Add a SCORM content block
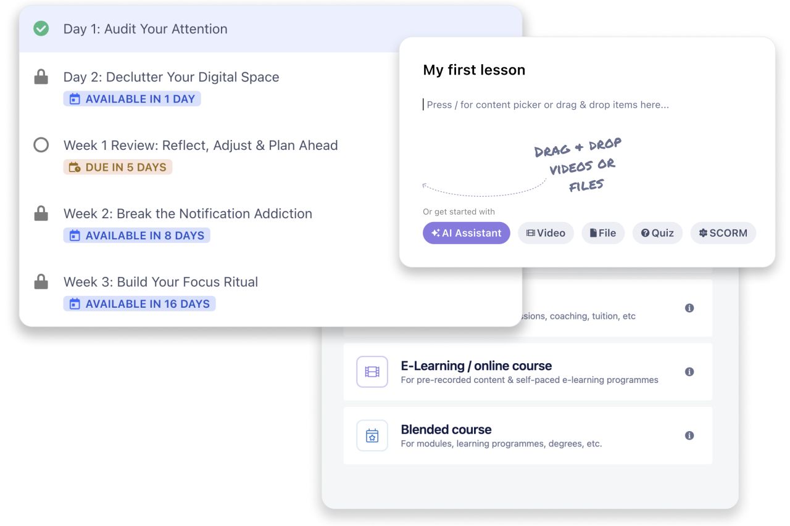This screenshot has width=790, height=526. coord(723,233)
